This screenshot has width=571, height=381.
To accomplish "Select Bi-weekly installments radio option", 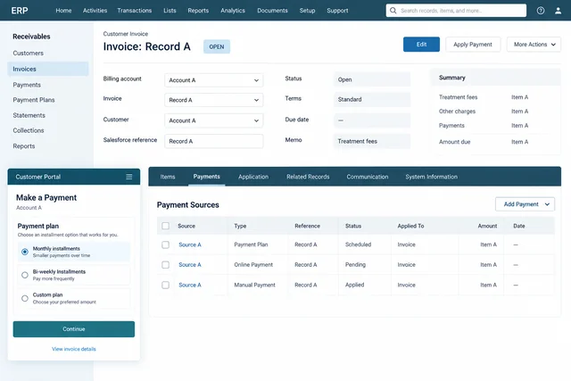I will click(25, 275).
